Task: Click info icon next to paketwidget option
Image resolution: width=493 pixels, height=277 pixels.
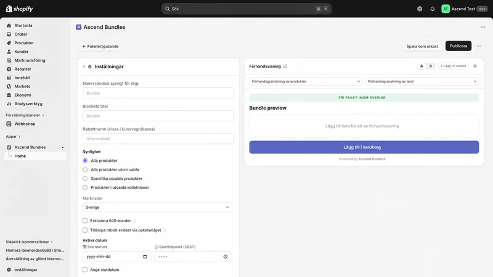Action: tap(164, 230)
